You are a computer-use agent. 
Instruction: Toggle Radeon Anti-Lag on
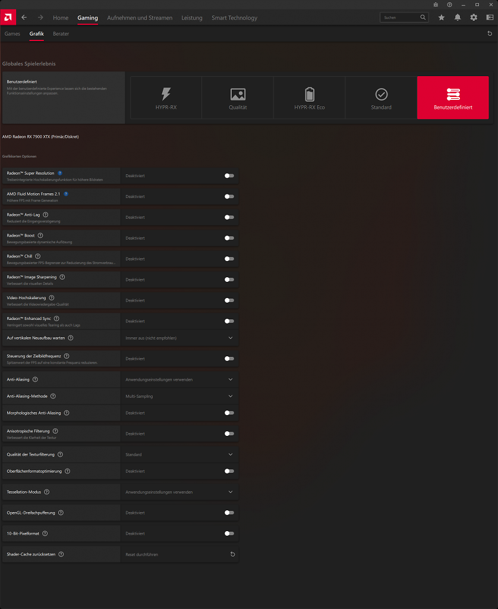click(x=229, y=218)
